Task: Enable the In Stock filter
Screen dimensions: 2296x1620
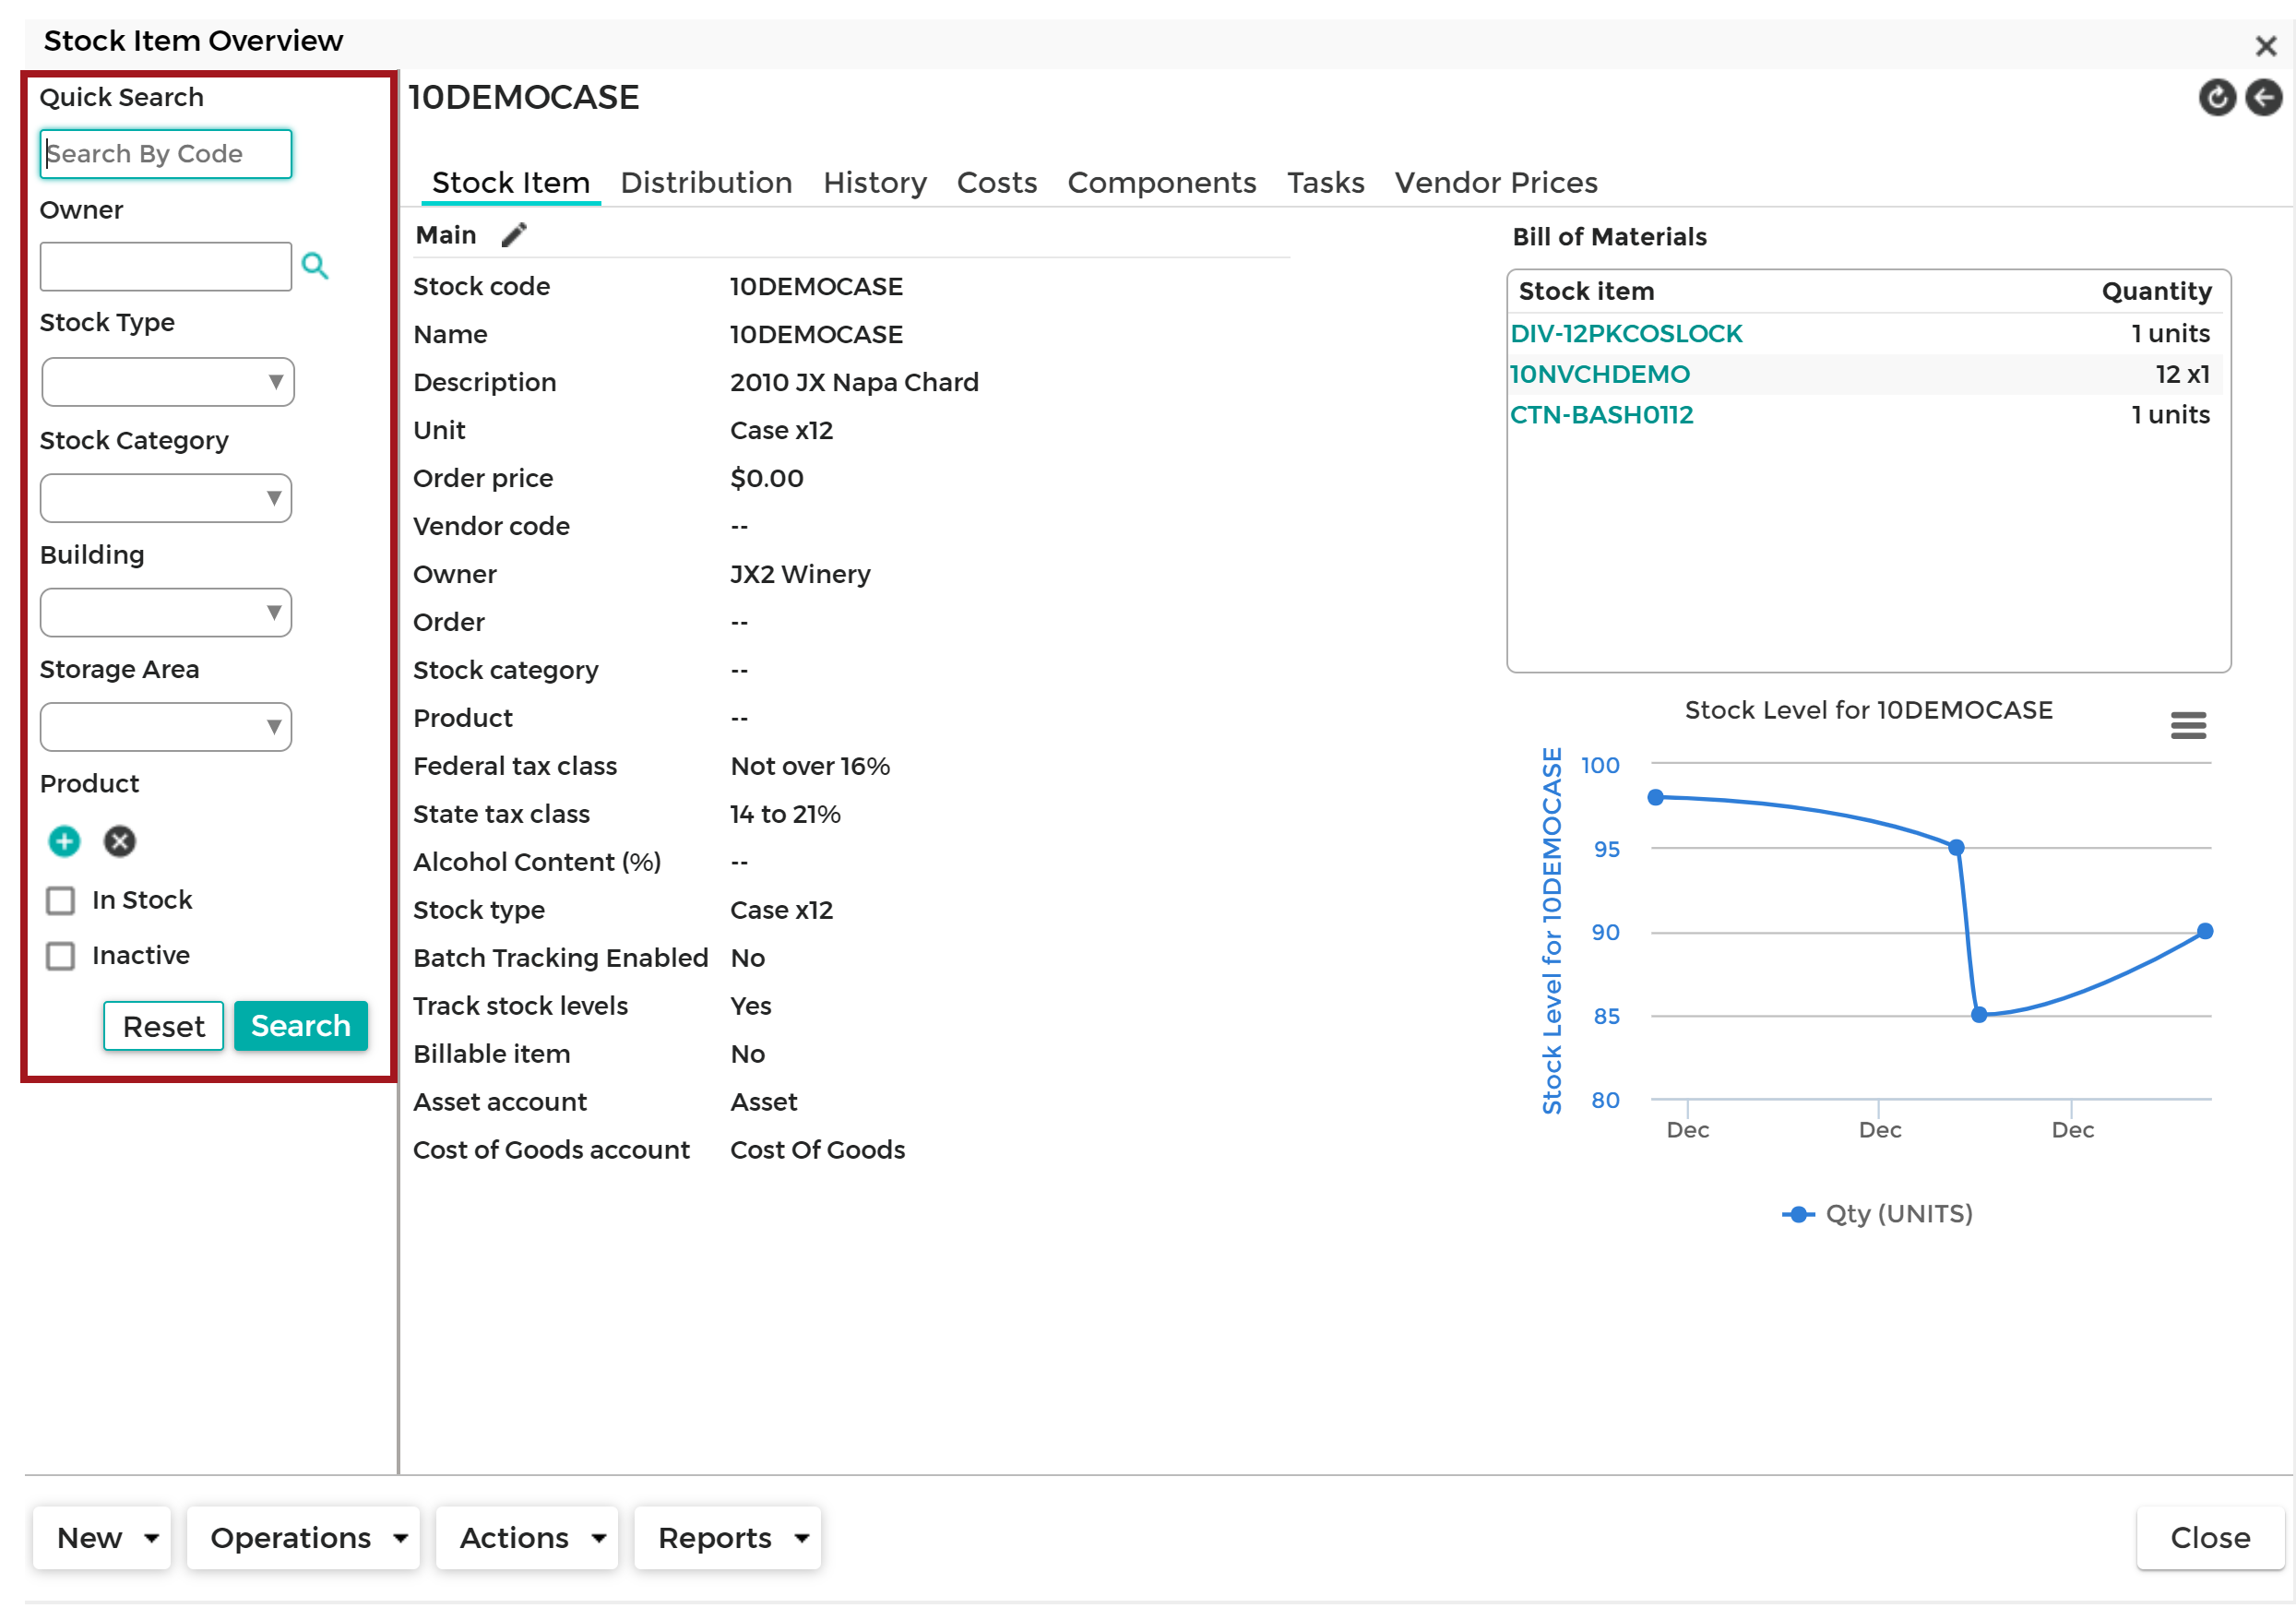Action: pos(60,900)
